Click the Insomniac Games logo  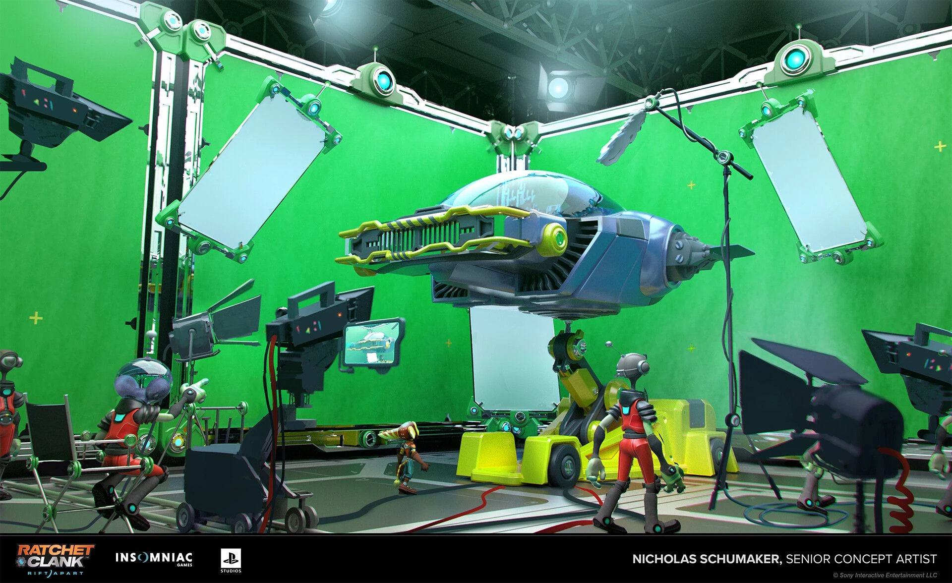pos(154,559)
